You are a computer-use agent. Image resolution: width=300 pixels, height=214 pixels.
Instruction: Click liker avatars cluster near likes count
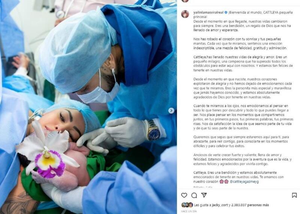187,205
